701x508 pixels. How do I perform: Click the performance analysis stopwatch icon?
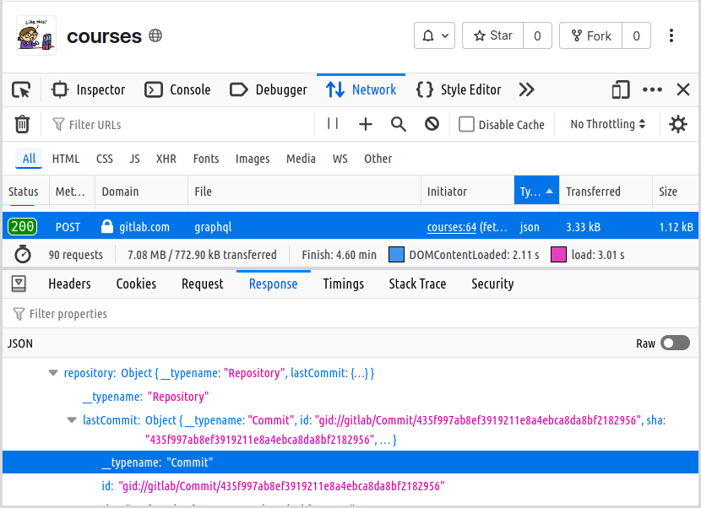point(22,254)
